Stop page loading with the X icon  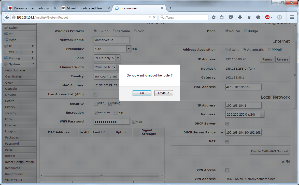point(154,18)
